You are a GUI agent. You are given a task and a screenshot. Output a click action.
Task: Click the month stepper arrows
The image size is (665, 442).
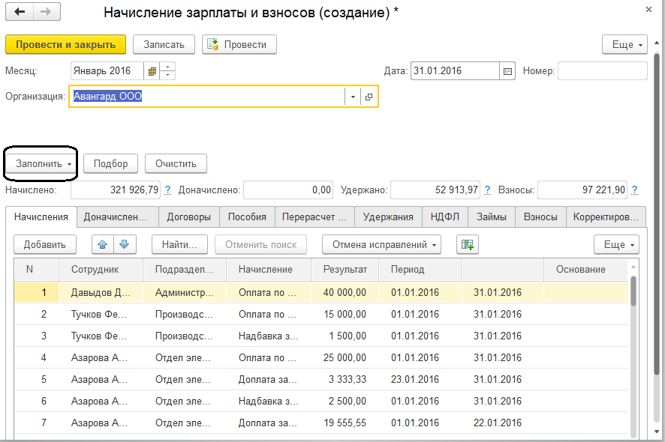[x=168, y=71]
